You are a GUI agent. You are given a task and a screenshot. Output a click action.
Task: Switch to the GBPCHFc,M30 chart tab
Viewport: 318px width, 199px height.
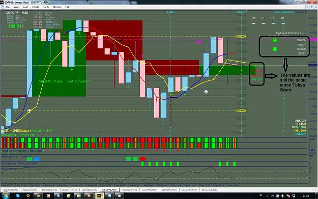click(169, 190)
